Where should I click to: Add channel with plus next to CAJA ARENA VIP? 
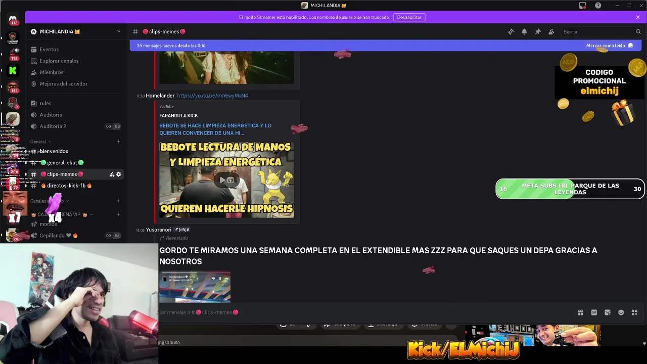pos(119,214)
